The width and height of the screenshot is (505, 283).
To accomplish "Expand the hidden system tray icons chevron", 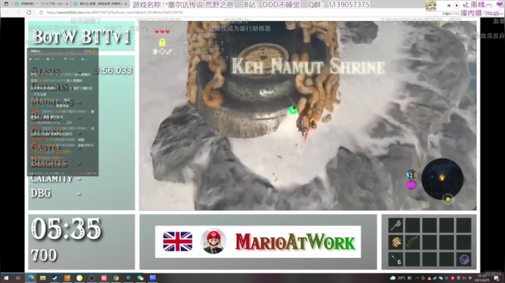I will (417, 278).
